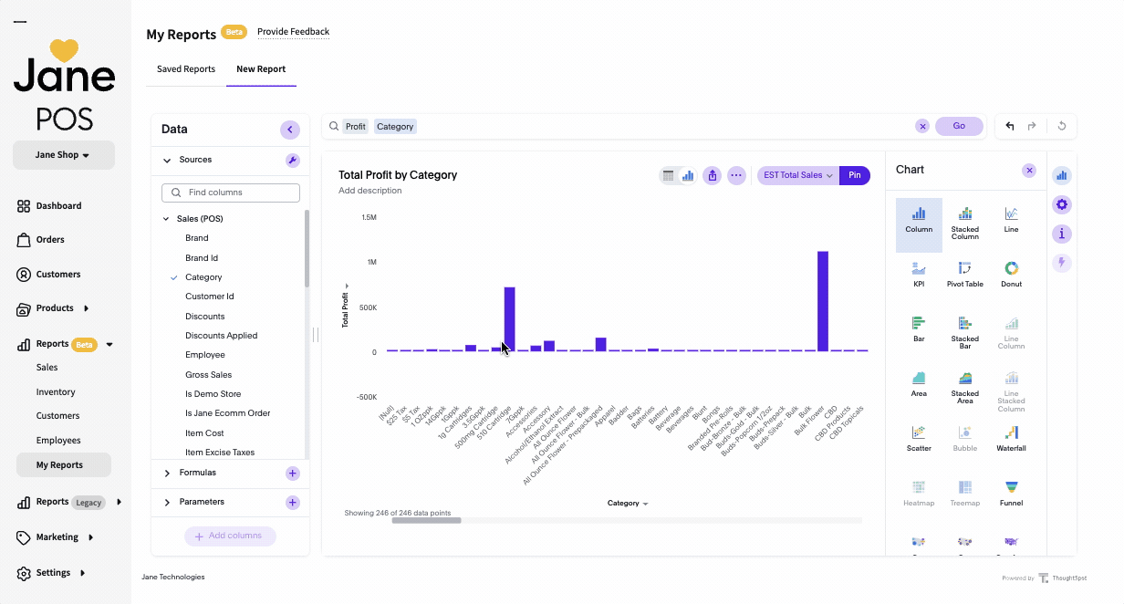Collapse the Sources section
This screenshot has height=604, width=1124.
click(167, 160)
